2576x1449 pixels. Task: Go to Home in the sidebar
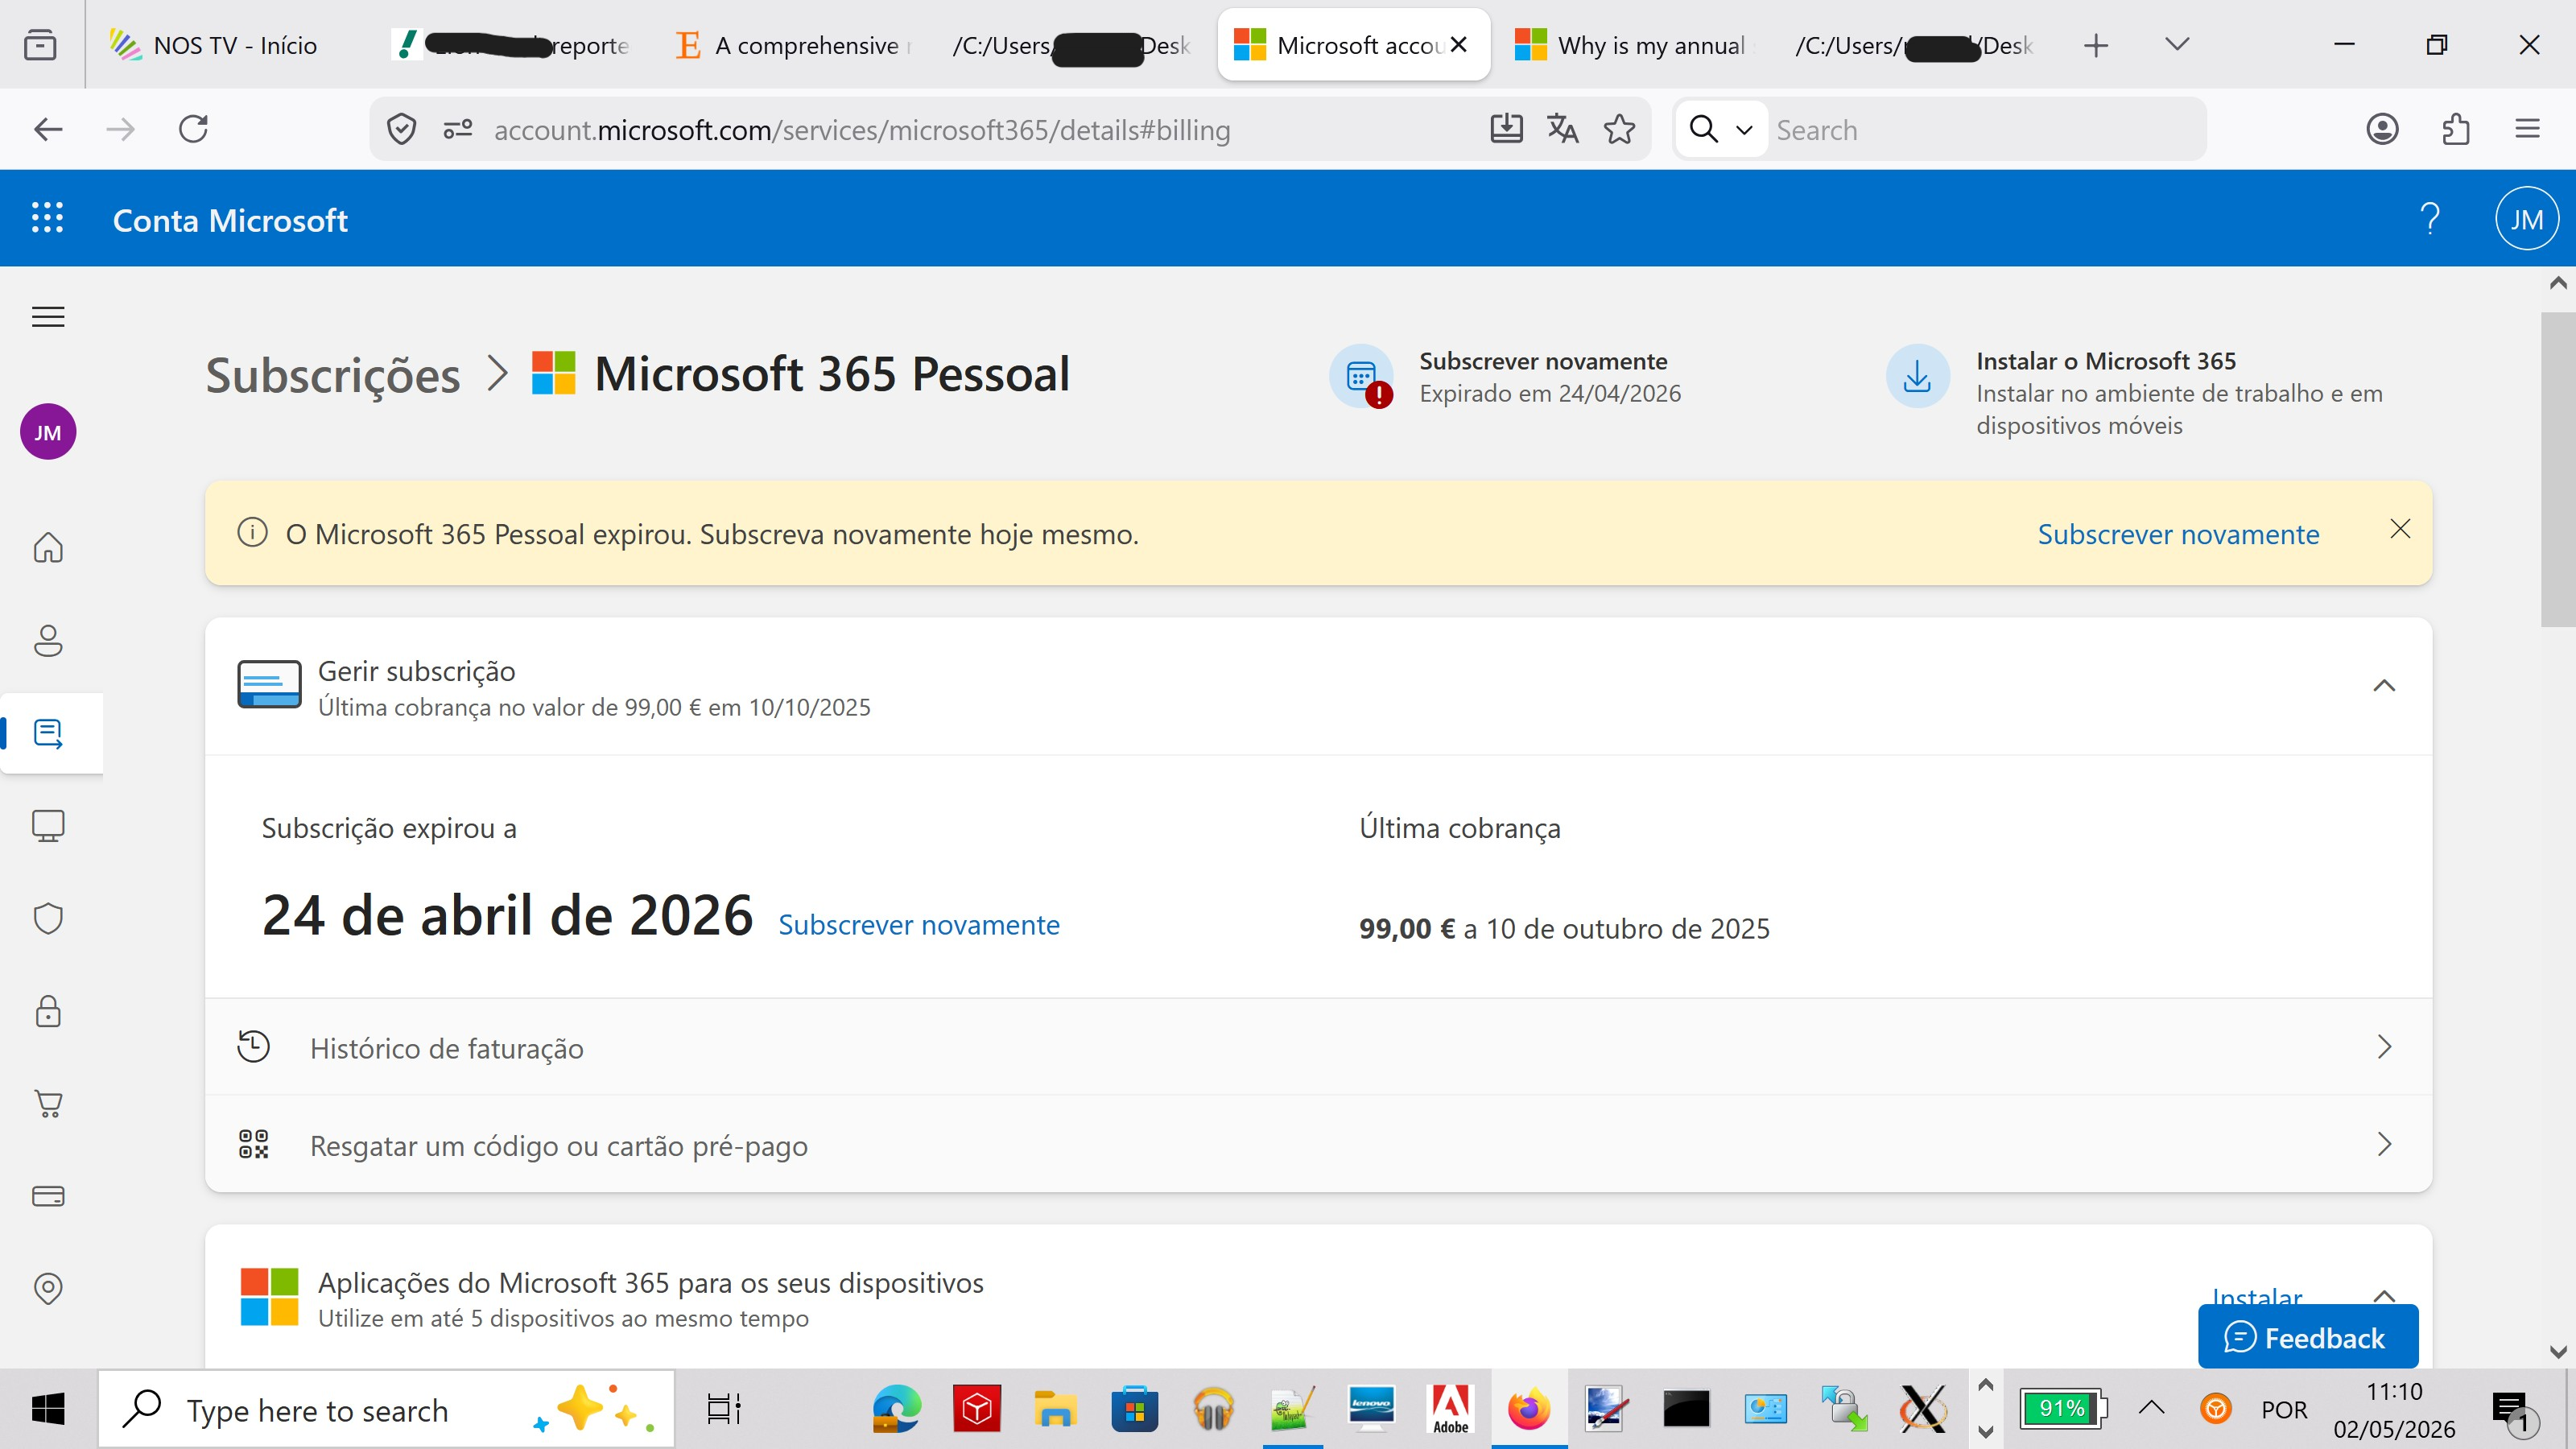coord(48,547)
